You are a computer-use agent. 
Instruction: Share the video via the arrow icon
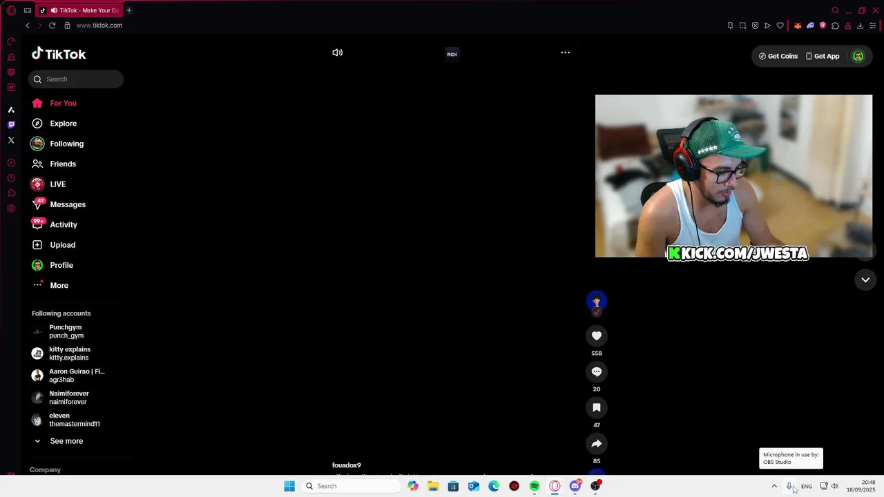(597, 443)
